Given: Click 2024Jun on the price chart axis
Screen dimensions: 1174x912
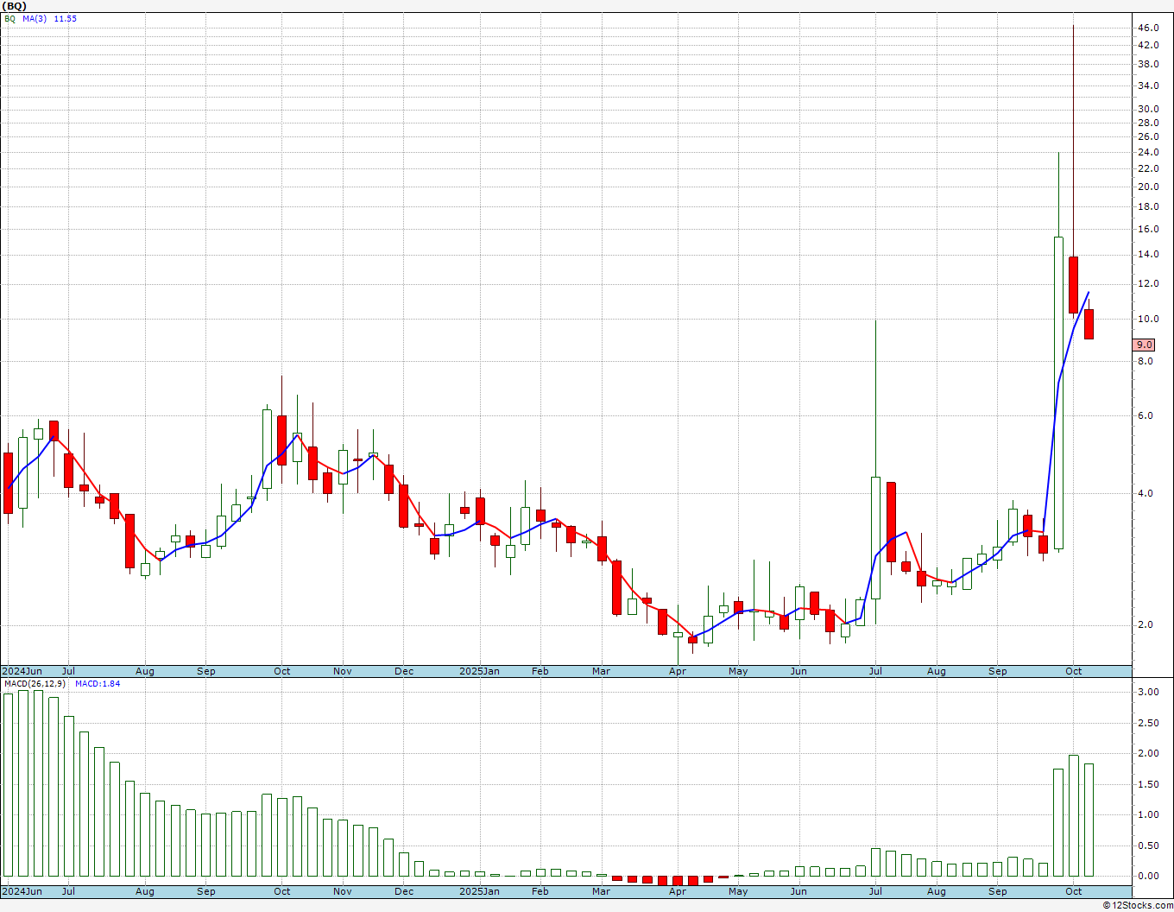Looking at the screenshot, I should point(22,671).
